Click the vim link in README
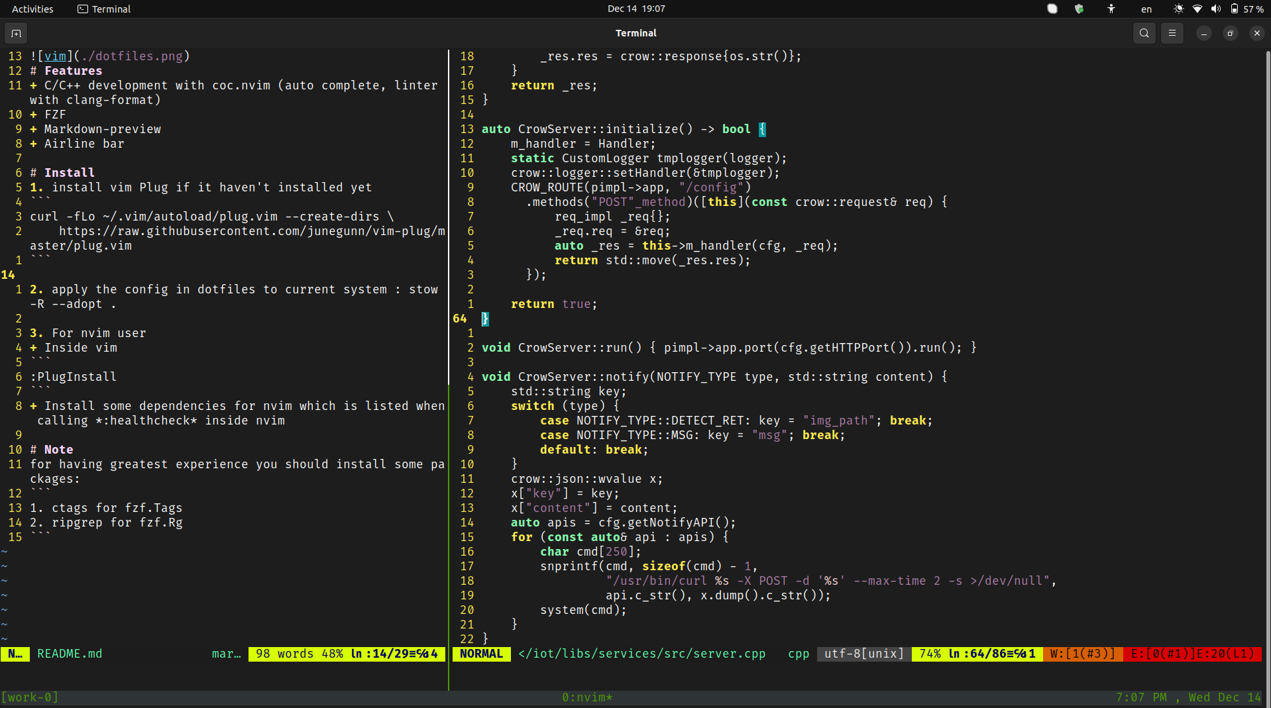Screen dimensions: 1271x708 coord(55,56)
